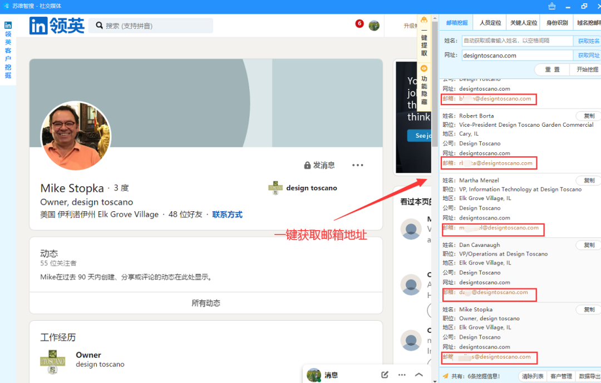Switch to the 身份识别 tab
Screen dimensions: 601x383
556,22
